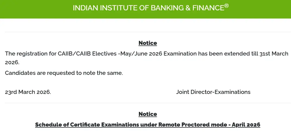291x138 pixels.
Task: Click the Joint Director-Examinations signature text
Action: [x=213, y=92]
